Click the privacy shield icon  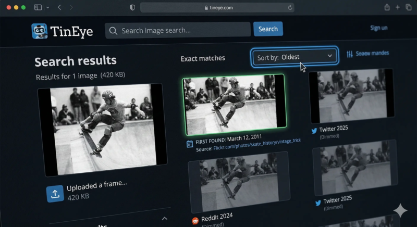click(132, 7)
